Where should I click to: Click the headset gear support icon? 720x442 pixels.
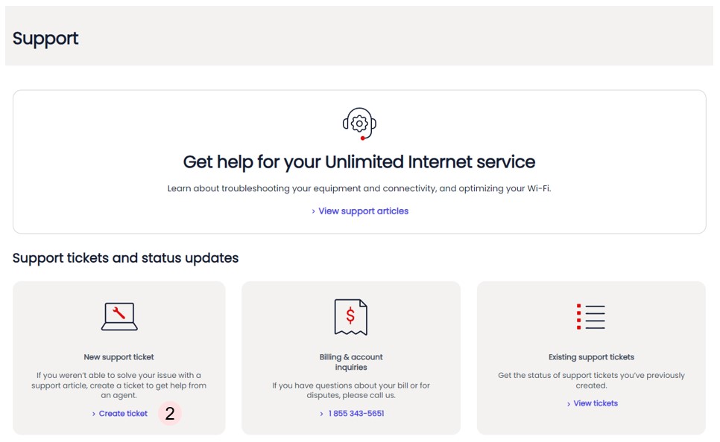359,123
